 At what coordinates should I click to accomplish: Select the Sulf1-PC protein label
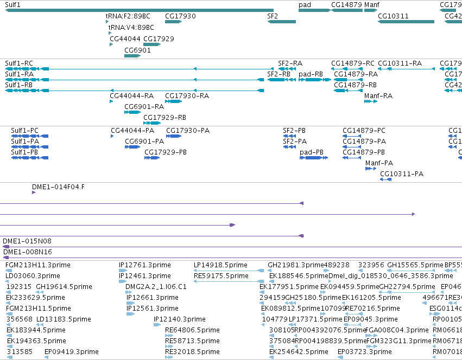[x=25, y=131]
